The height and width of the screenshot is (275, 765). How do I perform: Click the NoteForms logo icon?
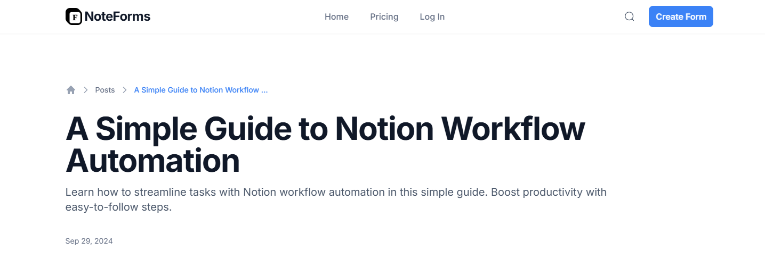74,16
